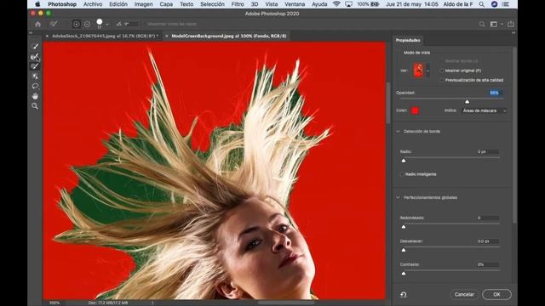This screenshot has width=545, height=306.
Task: Choose the subtract from selection minus icon
Action: coord(87,24)
